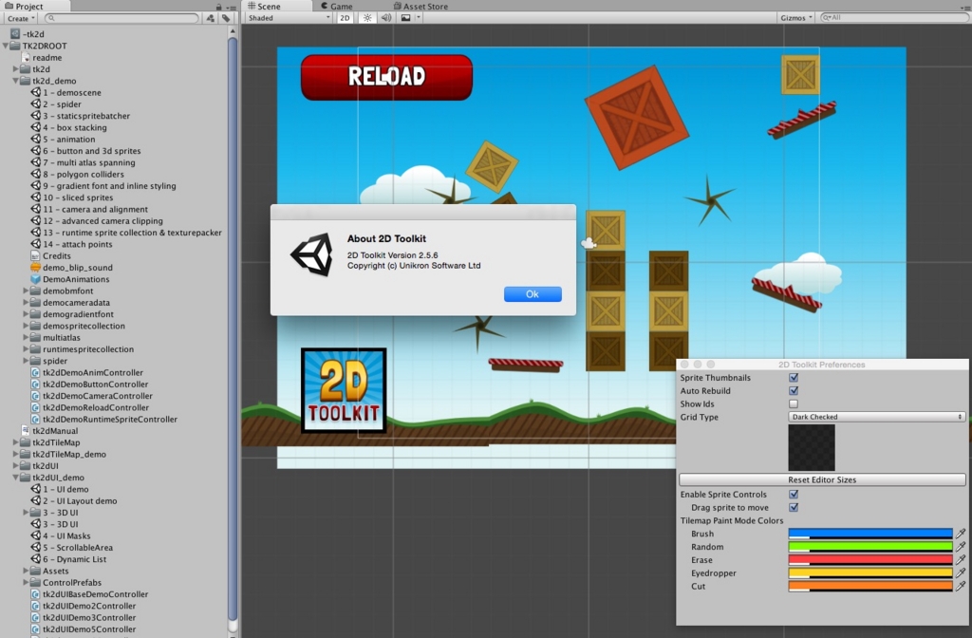
Task: Change Brush paint color swatch
Action: coord(870,534)
